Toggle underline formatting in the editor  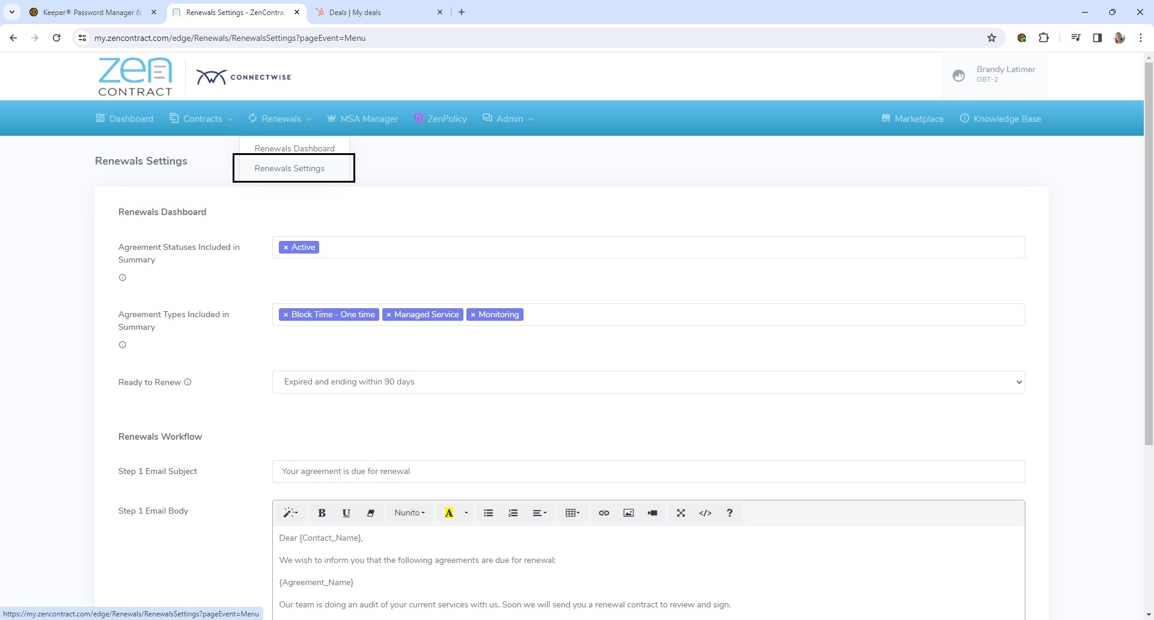coord(346,512)
